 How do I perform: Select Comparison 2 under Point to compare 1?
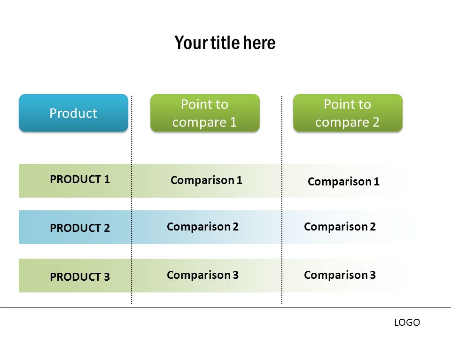coord(202,227)
